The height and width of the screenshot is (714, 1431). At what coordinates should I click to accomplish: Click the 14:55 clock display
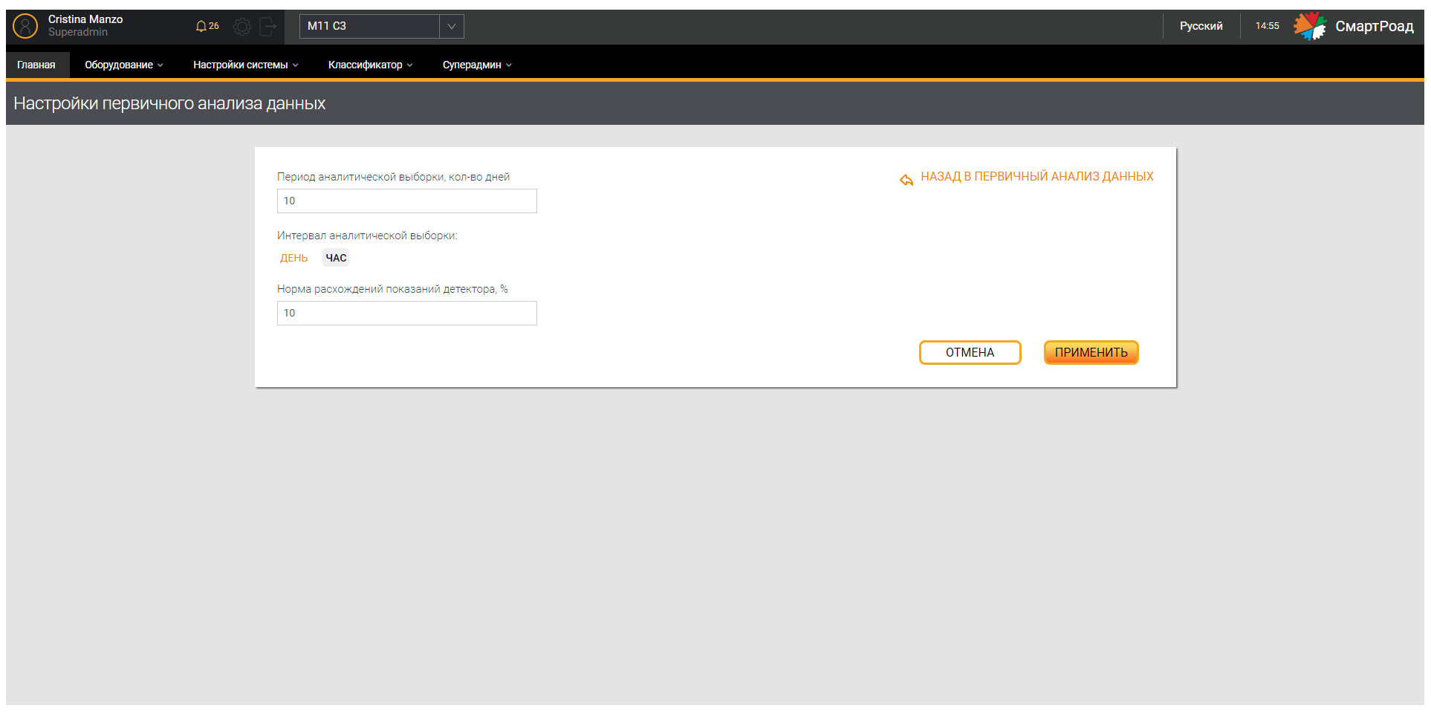coord(1267,26)
